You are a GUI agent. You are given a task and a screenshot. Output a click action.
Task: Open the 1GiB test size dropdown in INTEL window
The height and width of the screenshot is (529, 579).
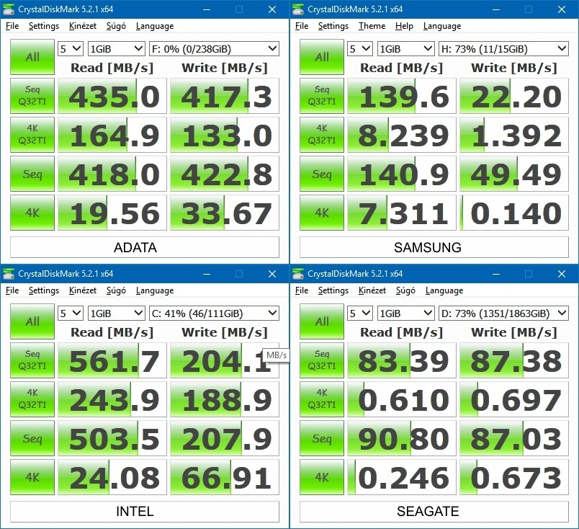coord(116,314)
